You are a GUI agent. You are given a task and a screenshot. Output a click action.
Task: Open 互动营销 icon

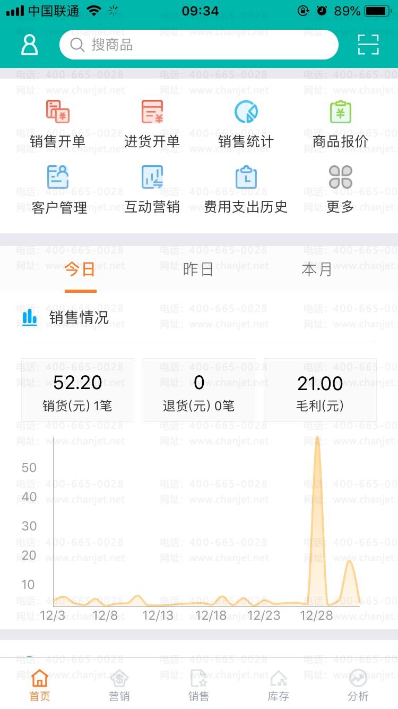pyautogui.click(x=152, y=177)
